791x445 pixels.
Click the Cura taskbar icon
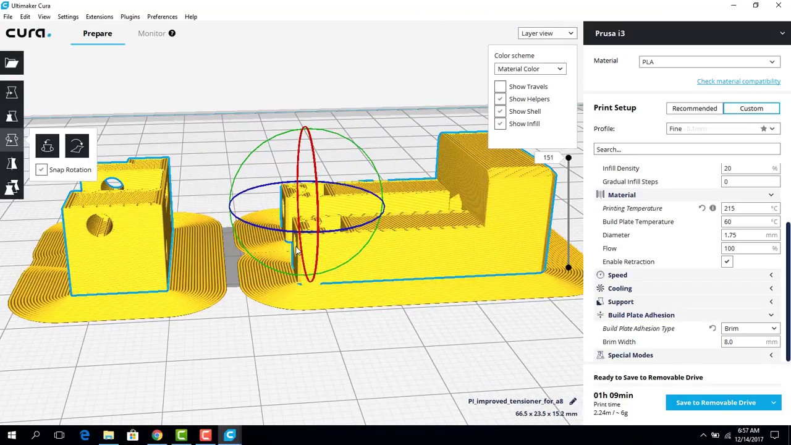tap(230, 435)
